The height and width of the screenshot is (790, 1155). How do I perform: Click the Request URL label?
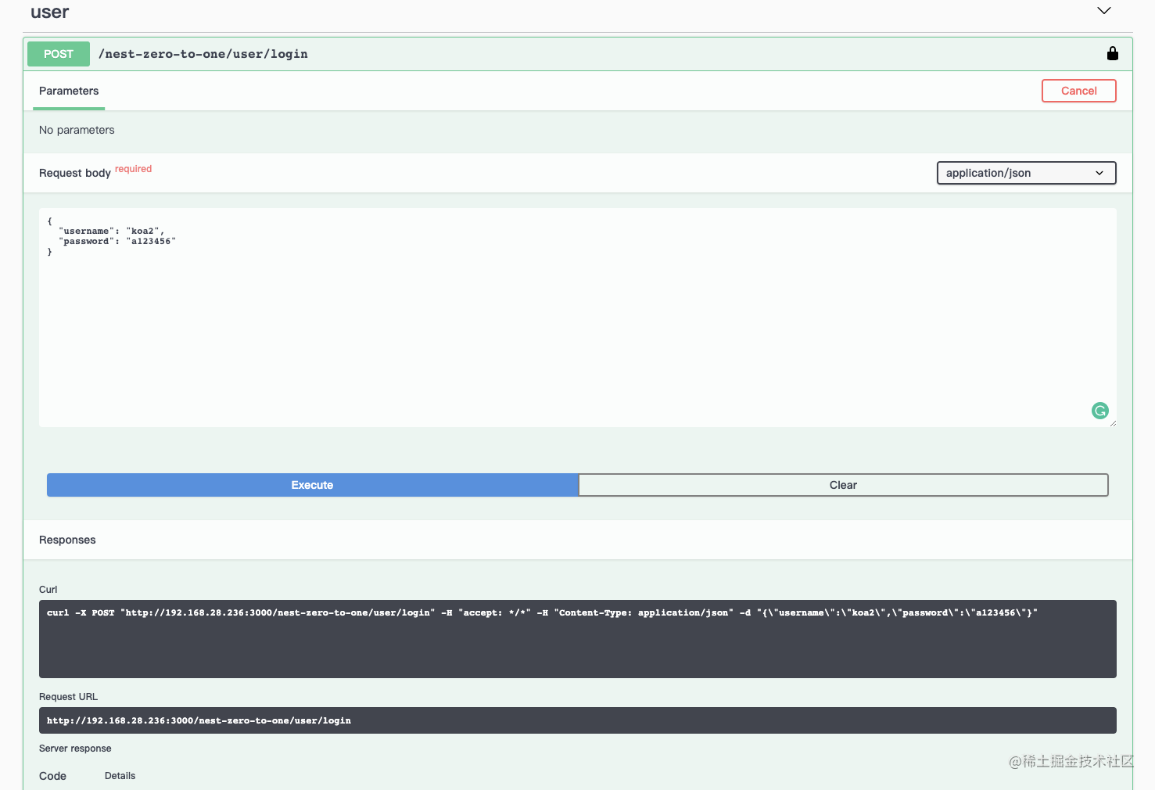click(68, 697)
